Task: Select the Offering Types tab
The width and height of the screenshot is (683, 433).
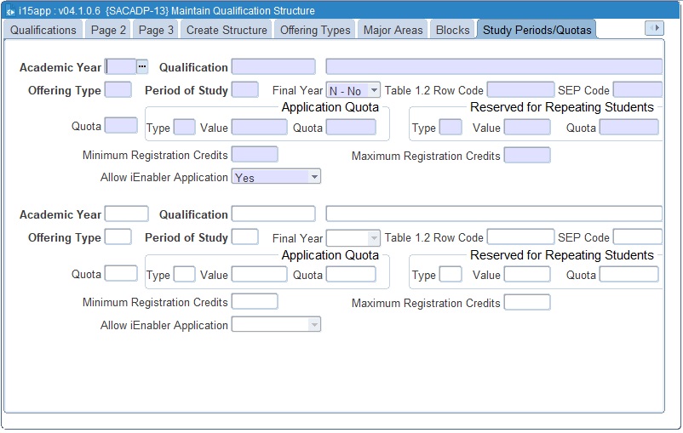Action: 315,30
